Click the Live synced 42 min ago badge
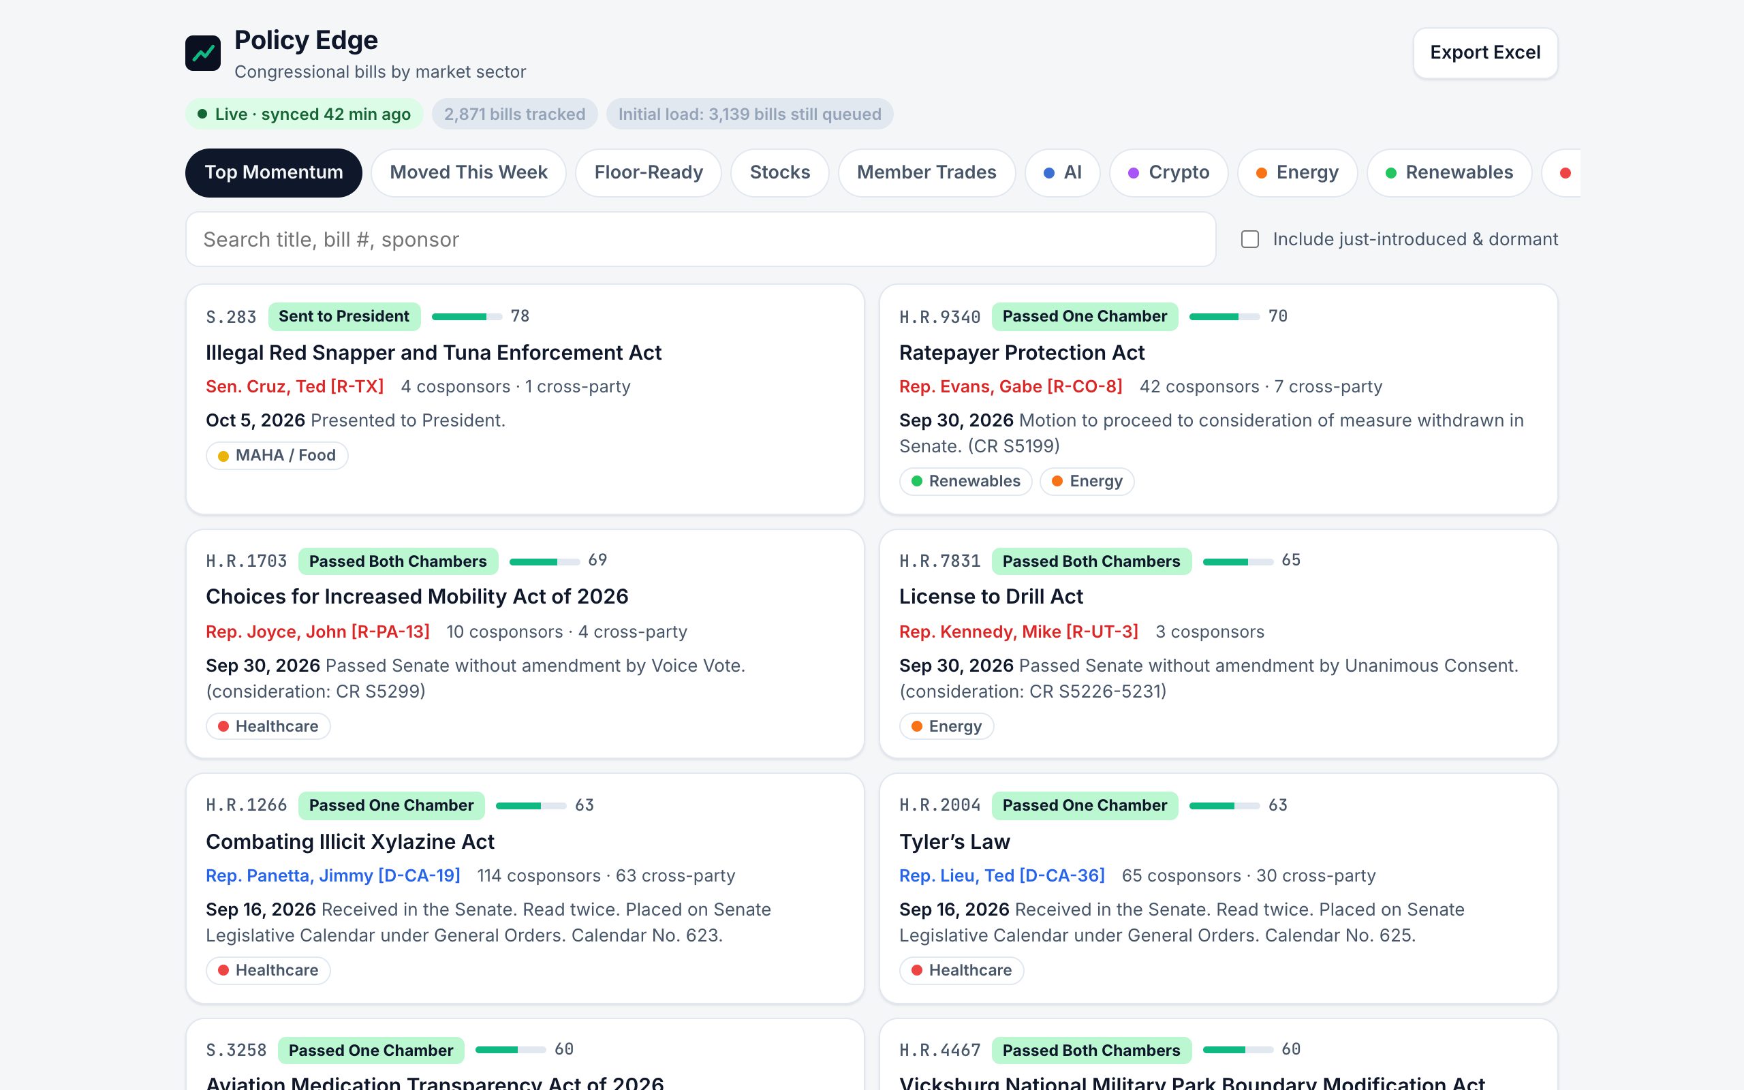The height and width of the screenshot is (1090, 1744). click(304, 114)
